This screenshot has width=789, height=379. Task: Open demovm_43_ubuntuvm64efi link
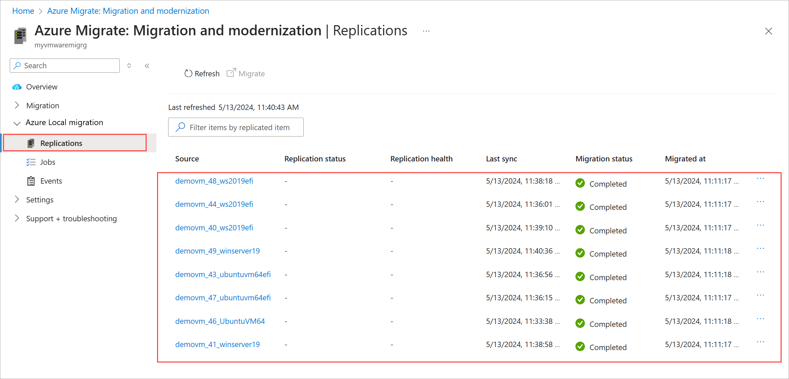point(223,274)
